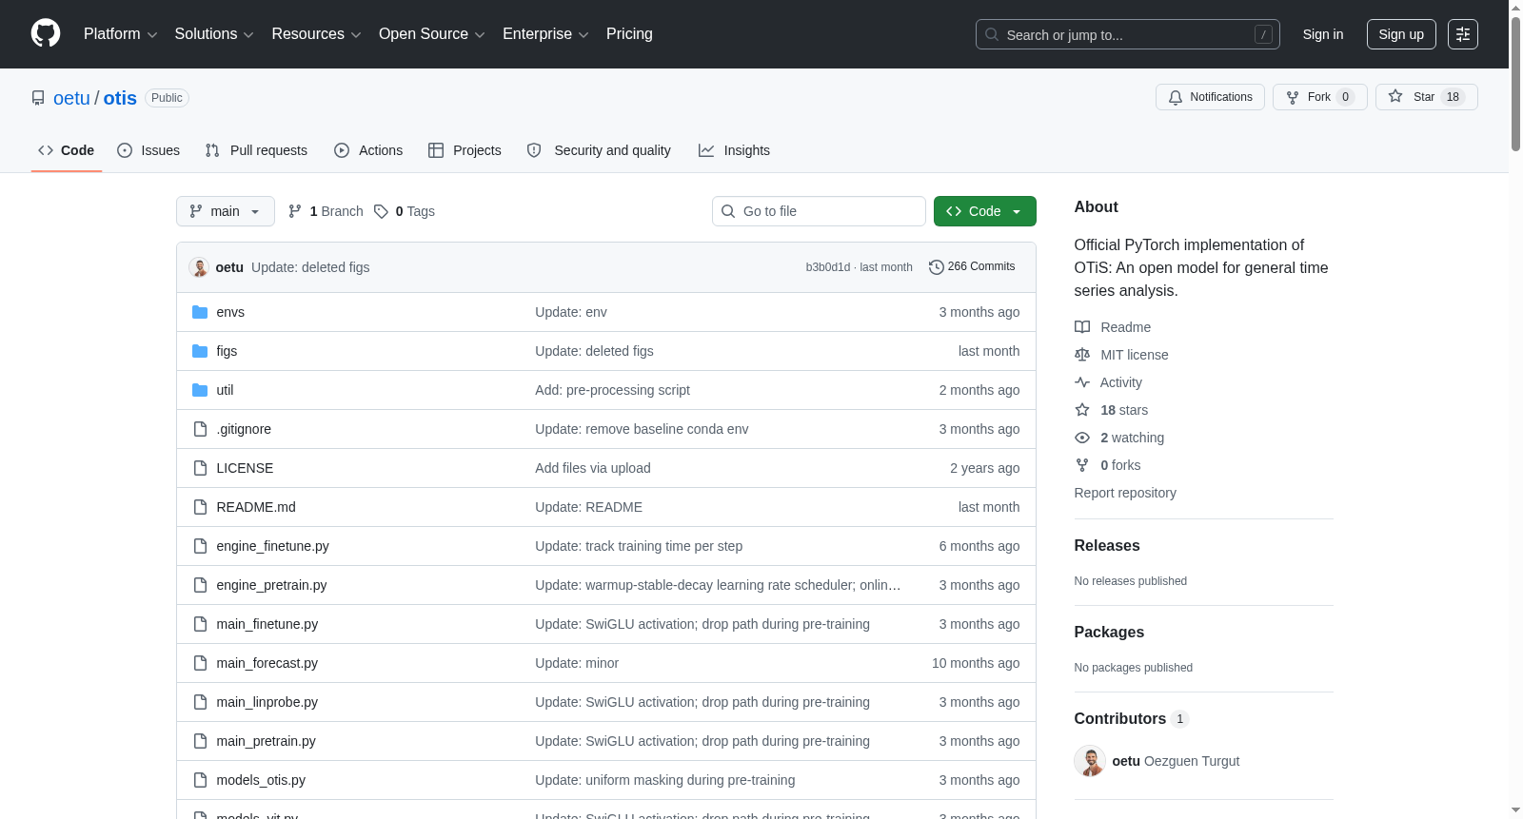Click the forks icon in About
Screen dimensions: 1523x819
coord(1082,465)
